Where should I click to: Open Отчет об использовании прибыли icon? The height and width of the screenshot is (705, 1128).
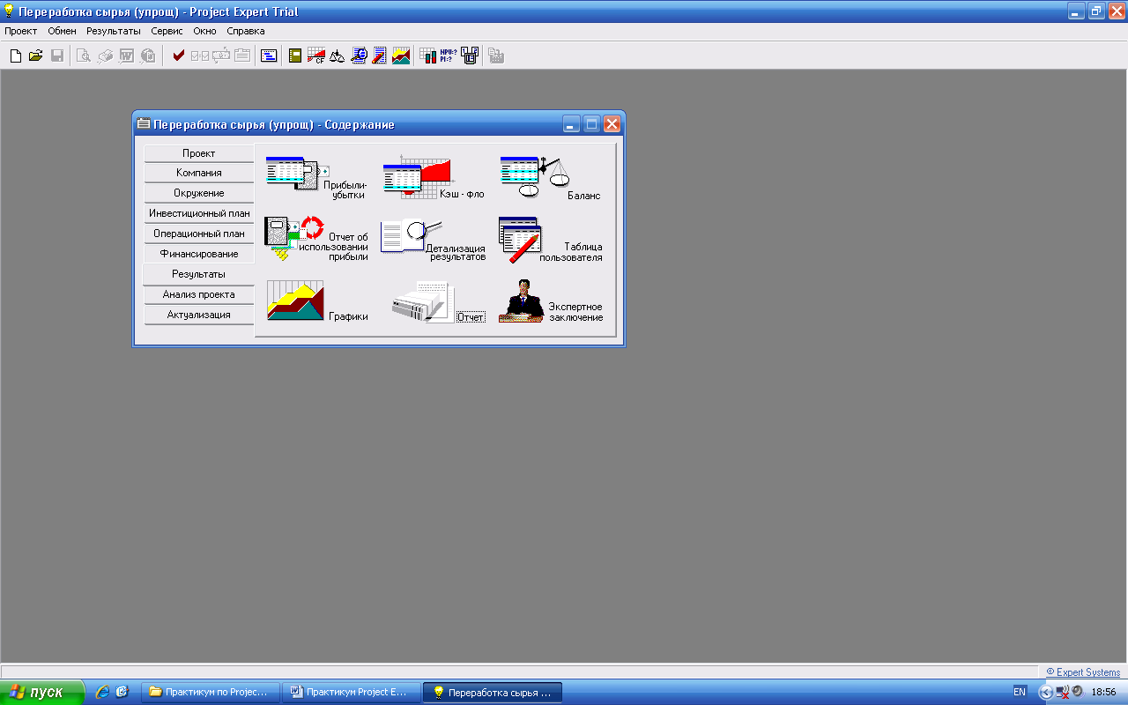pos(316,240)
